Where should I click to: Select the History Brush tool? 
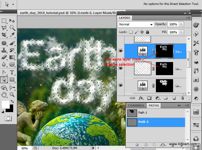(12, 50)
